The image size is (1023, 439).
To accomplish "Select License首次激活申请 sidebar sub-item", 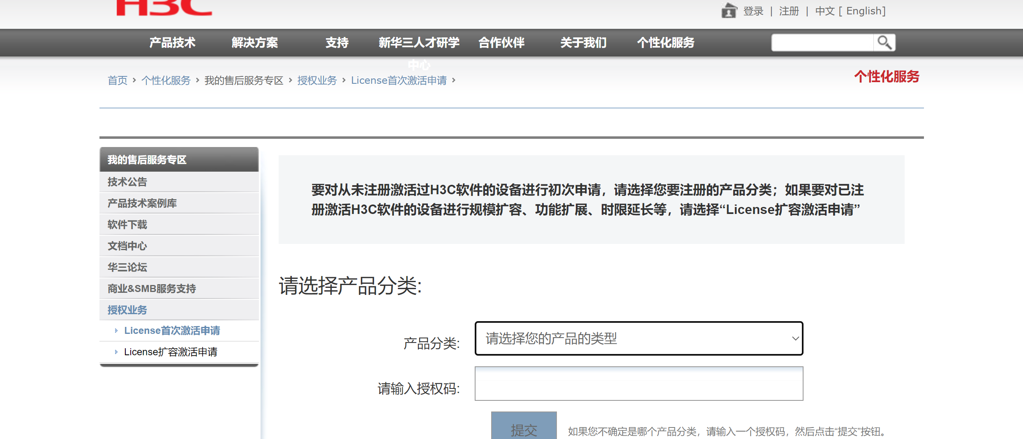I will [x=172, y=331].
